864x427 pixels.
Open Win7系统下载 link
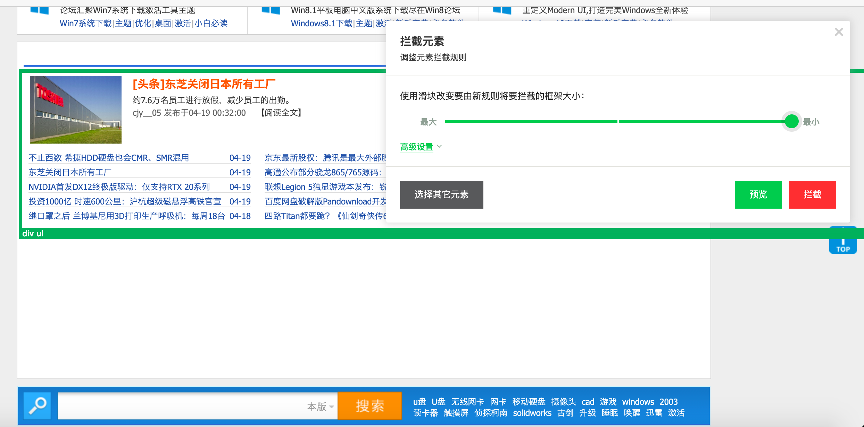pyautogui.click(x=86, y=23)
